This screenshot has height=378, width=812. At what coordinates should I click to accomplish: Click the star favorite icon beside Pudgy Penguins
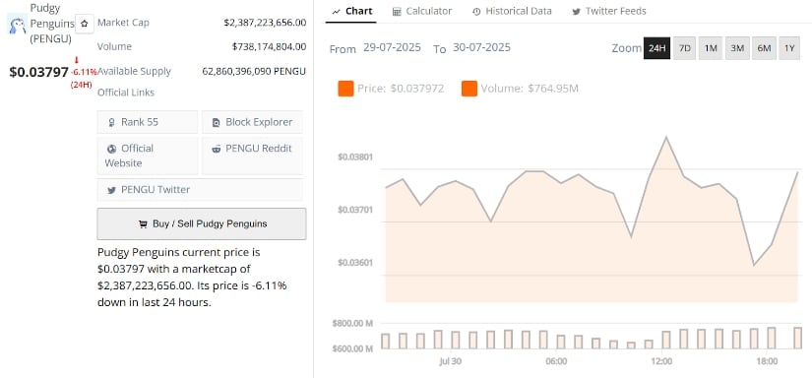tap(85, 24)
